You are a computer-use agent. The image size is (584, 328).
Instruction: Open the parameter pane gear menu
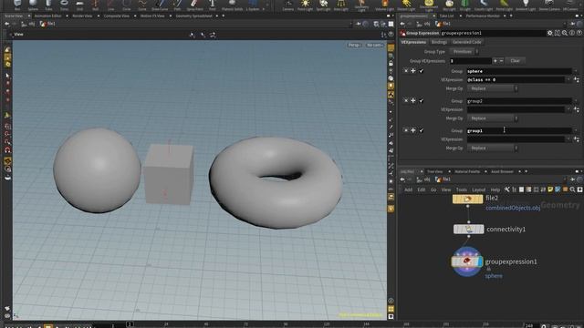(549, 33)
